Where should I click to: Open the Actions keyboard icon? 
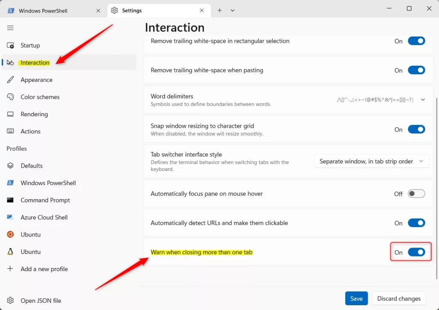pyautogui.click(x=10, y=131)
